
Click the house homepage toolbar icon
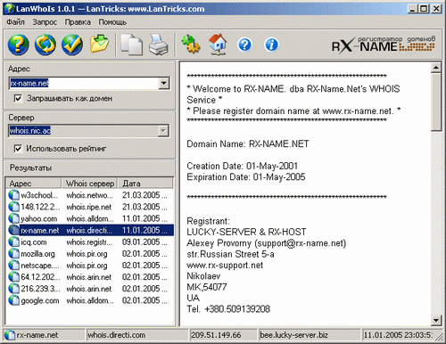(218, 45)
